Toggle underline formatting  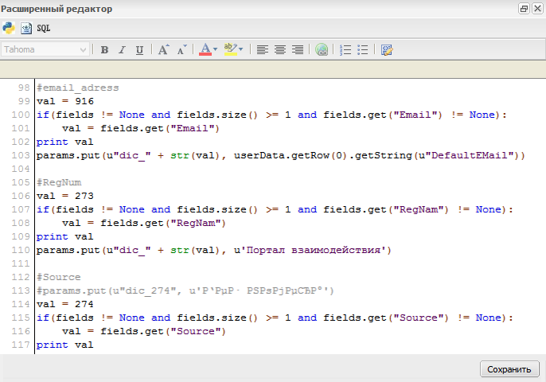point(139,49)
